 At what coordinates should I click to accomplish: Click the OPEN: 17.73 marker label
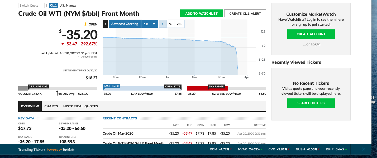(173, 86)
